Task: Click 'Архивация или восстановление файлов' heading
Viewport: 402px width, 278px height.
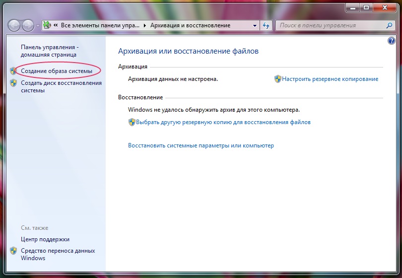Action: [188, 51]
